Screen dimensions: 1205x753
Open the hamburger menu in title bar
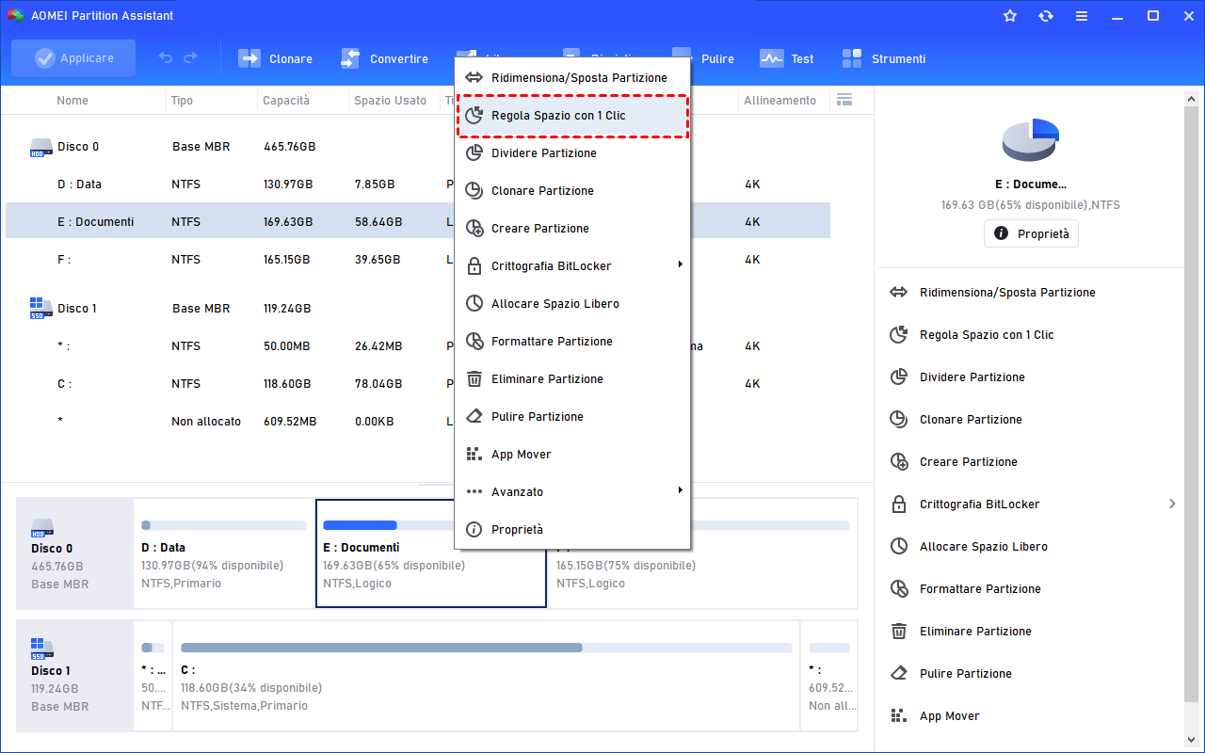coord(1082,16)
